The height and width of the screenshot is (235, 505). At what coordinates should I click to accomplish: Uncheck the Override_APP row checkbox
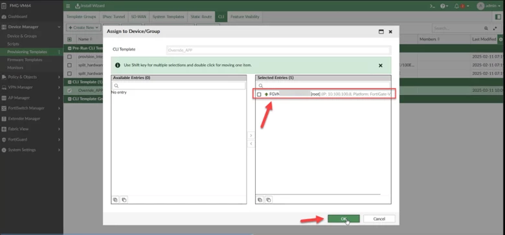[69, 91]
